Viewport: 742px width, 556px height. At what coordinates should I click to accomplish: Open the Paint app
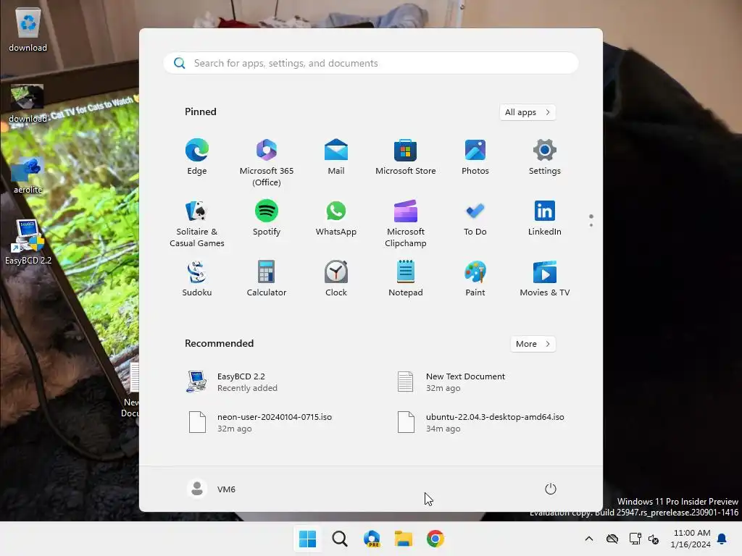pos(475,279)
